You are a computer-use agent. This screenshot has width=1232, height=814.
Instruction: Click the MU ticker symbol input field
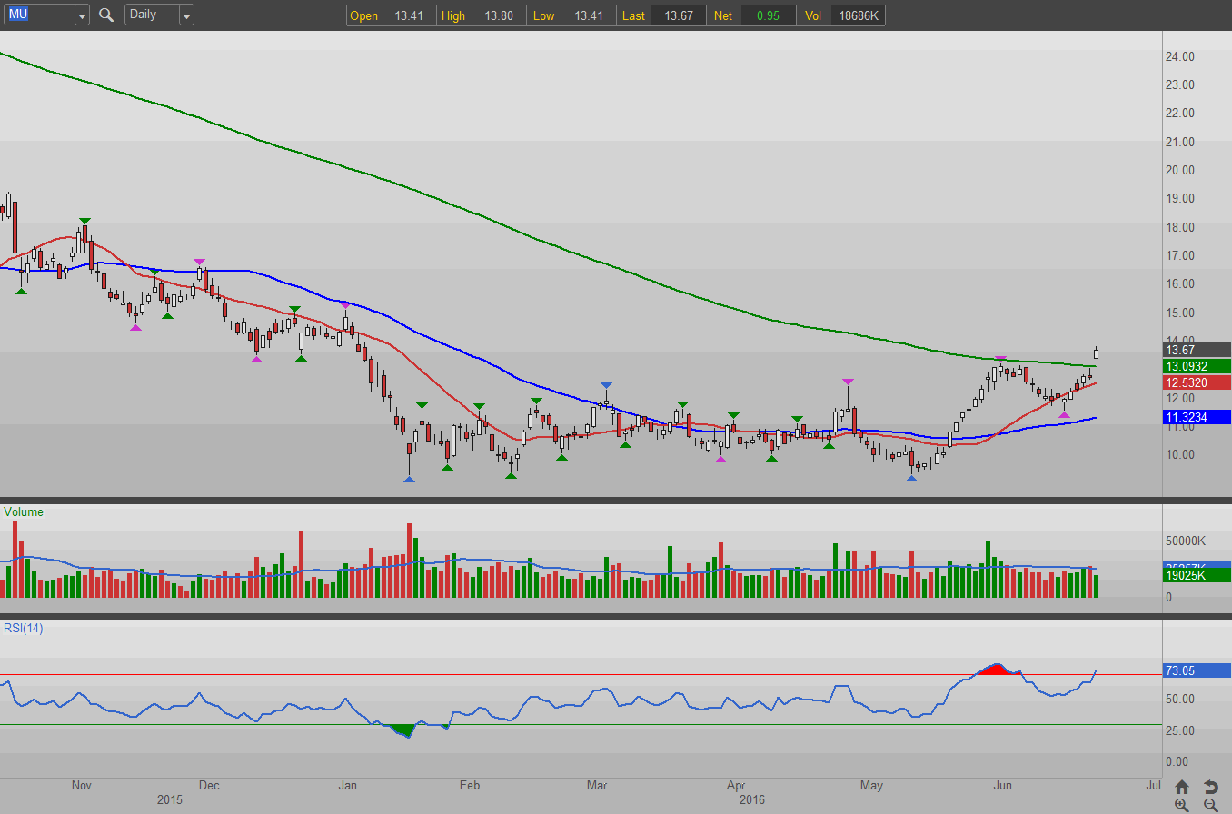click(38, 15)
